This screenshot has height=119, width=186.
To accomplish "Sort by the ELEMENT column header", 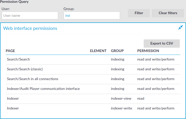I will click(98, 51).
